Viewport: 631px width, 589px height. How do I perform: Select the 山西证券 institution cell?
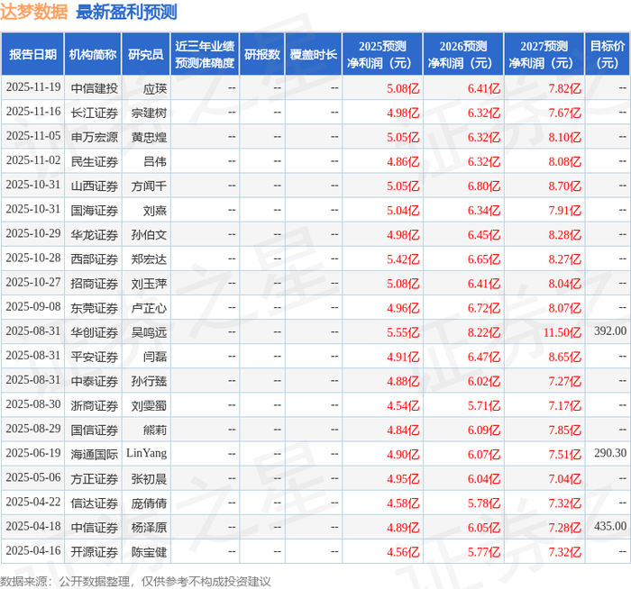point(94,186)
